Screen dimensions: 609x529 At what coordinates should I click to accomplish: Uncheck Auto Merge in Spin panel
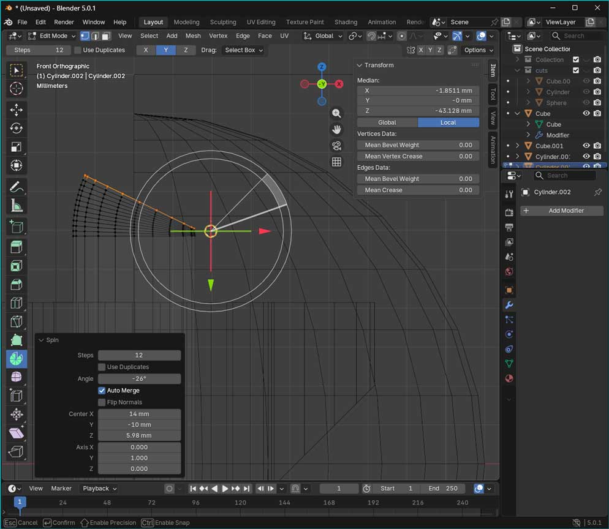point(102,391)
